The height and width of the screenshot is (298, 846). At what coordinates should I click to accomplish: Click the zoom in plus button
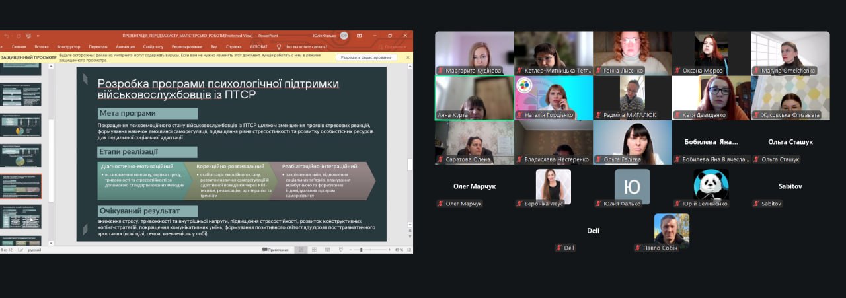click(389, 250)
